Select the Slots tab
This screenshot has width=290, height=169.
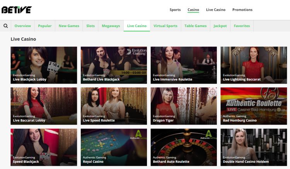coord(90,26)
